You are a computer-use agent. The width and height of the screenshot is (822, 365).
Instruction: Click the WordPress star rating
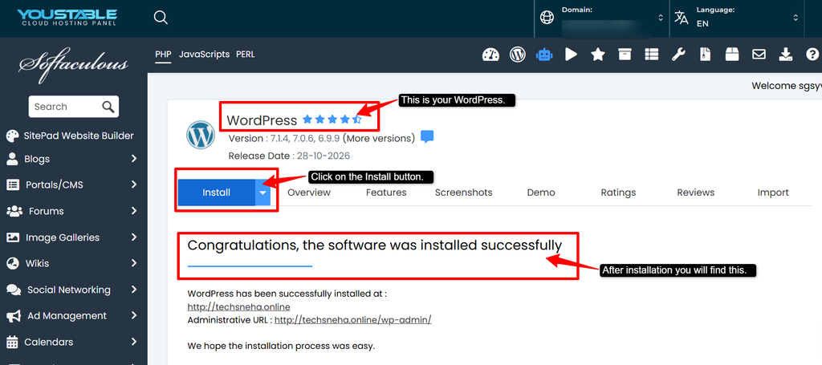point(332,120)
